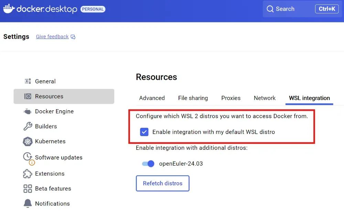The image size is (344, 216).
Task: Click the Kubernetes wheel icon
Action: 28,141
